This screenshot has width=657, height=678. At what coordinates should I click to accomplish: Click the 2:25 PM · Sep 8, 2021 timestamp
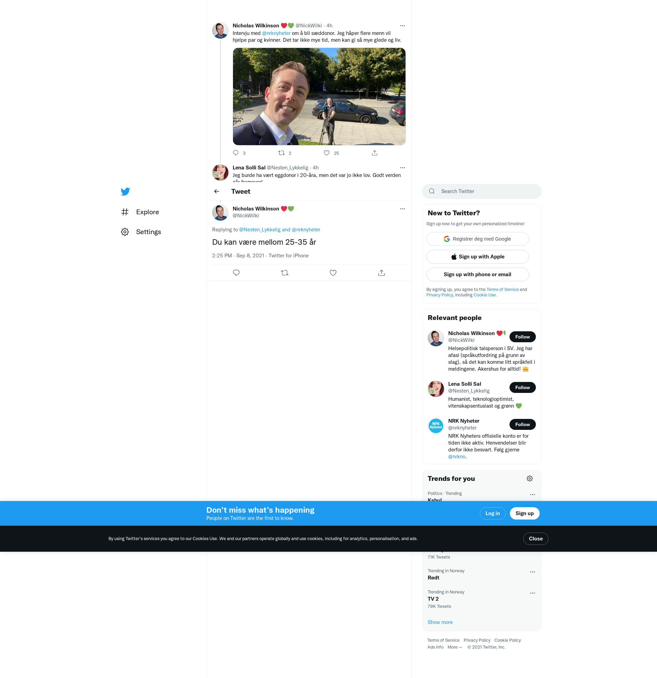(x=238, y=256)
